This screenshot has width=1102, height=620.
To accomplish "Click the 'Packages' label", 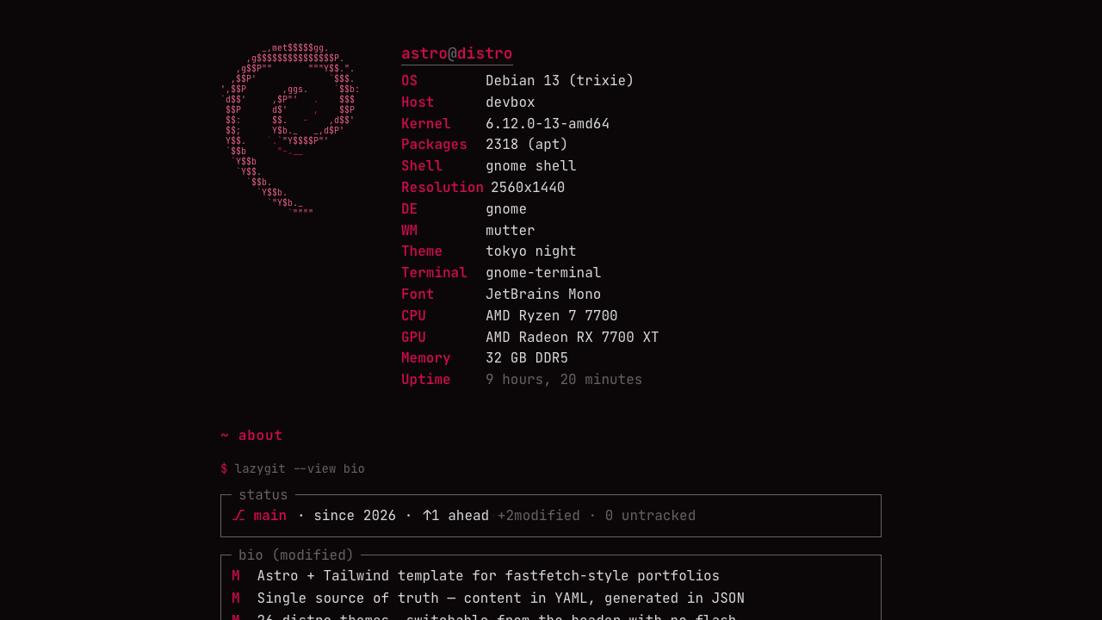I will tap(434, 145).
